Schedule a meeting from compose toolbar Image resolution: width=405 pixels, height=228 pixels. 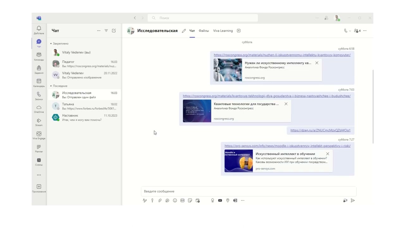tap(198, 200)
